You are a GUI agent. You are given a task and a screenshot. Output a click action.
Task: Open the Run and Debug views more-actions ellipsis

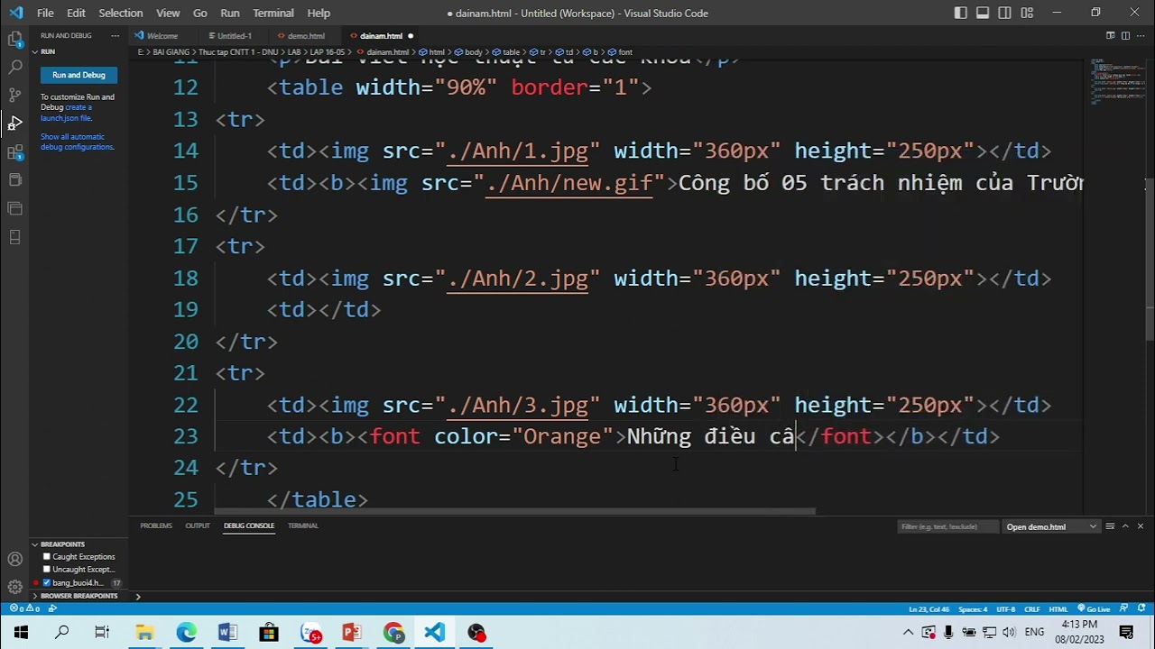[x=115, y=36]
